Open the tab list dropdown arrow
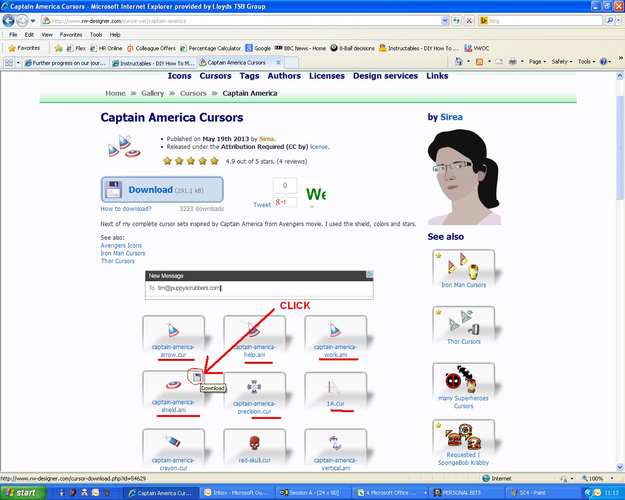 pyautogui.click(x=18, y=62)
